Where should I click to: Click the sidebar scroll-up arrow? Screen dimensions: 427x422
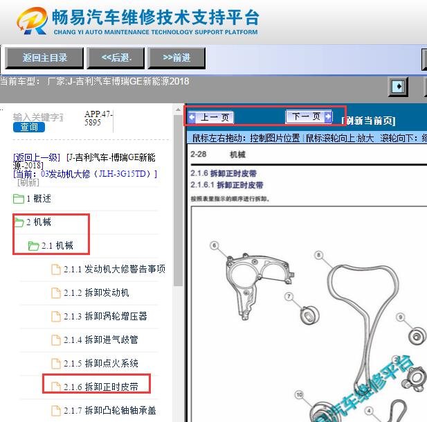(x=178, y=109)
